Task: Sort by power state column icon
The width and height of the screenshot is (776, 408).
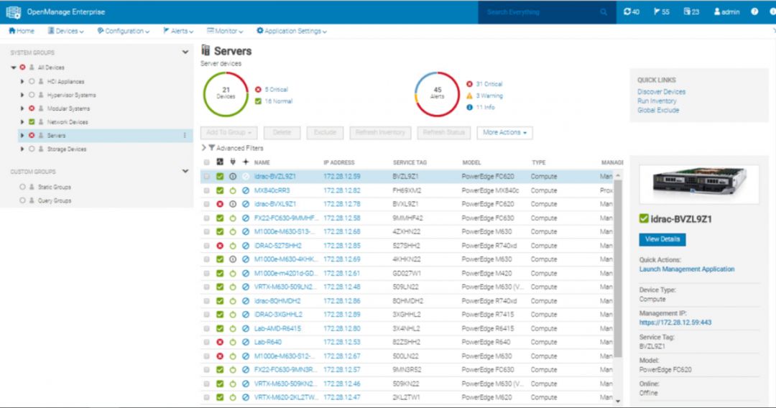Action: (x=233, y=162)
